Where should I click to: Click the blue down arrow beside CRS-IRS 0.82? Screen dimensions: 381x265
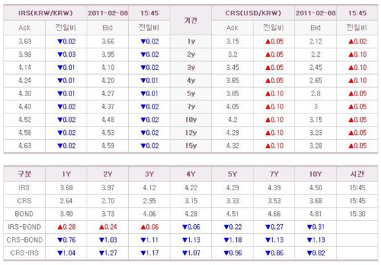coord(310,253)
